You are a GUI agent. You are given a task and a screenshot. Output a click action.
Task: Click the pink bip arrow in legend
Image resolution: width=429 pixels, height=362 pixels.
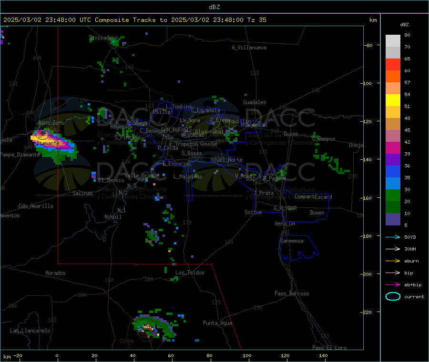point(393,273)
